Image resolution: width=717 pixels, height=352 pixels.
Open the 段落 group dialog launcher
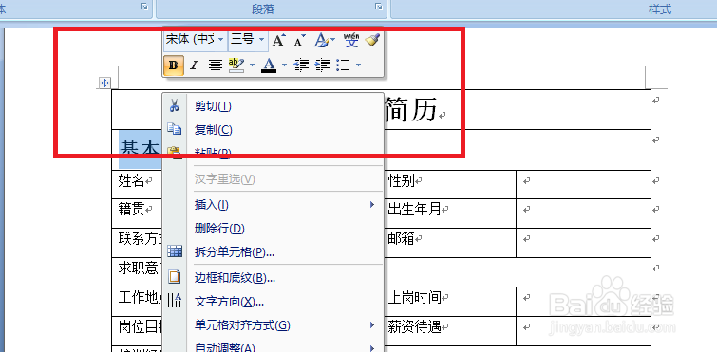[378, 7]
